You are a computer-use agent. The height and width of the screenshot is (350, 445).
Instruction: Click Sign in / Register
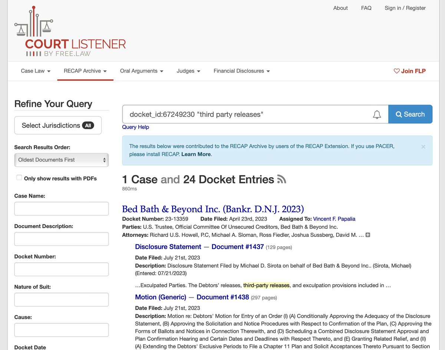[x=405, y=8]
